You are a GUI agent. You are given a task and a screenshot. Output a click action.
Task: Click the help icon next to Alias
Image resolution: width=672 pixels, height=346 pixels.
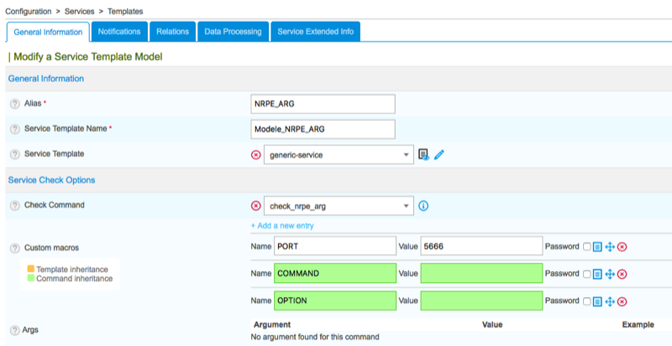[x=14, y=103]
